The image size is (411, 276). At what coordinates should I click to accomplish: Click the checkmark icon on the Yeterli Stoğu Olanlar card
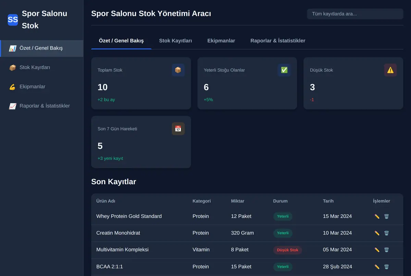[284, 70]
